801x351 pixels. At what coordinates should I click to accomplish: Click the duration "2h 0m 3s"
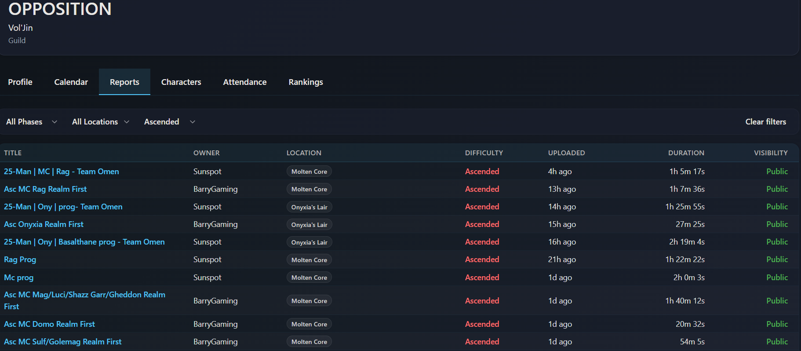pos(689,278)
